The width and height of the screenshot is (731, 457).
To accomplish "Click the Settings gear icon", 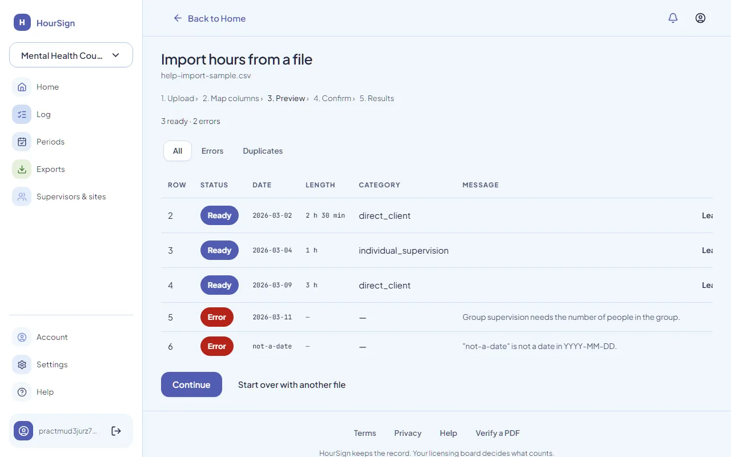I will click(x=22, y=364).
